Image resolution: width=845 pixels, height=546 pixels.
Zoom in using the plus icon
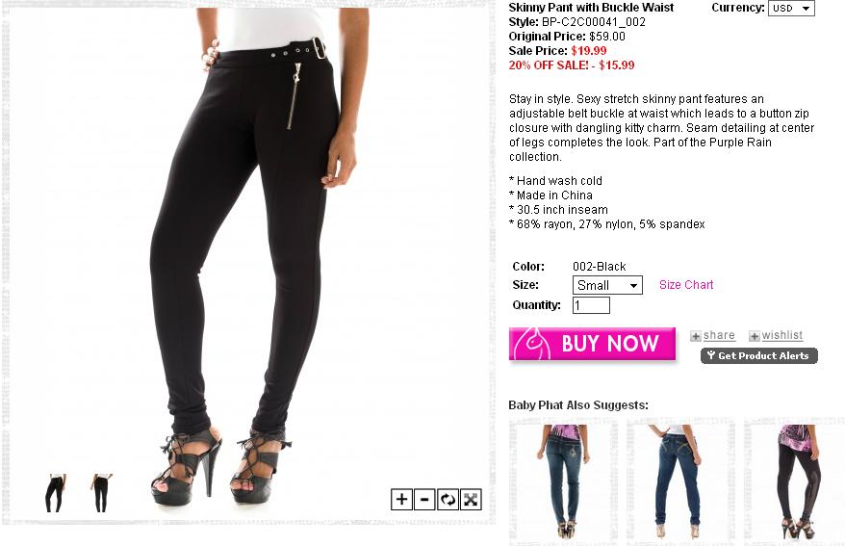tap(401, 500)
